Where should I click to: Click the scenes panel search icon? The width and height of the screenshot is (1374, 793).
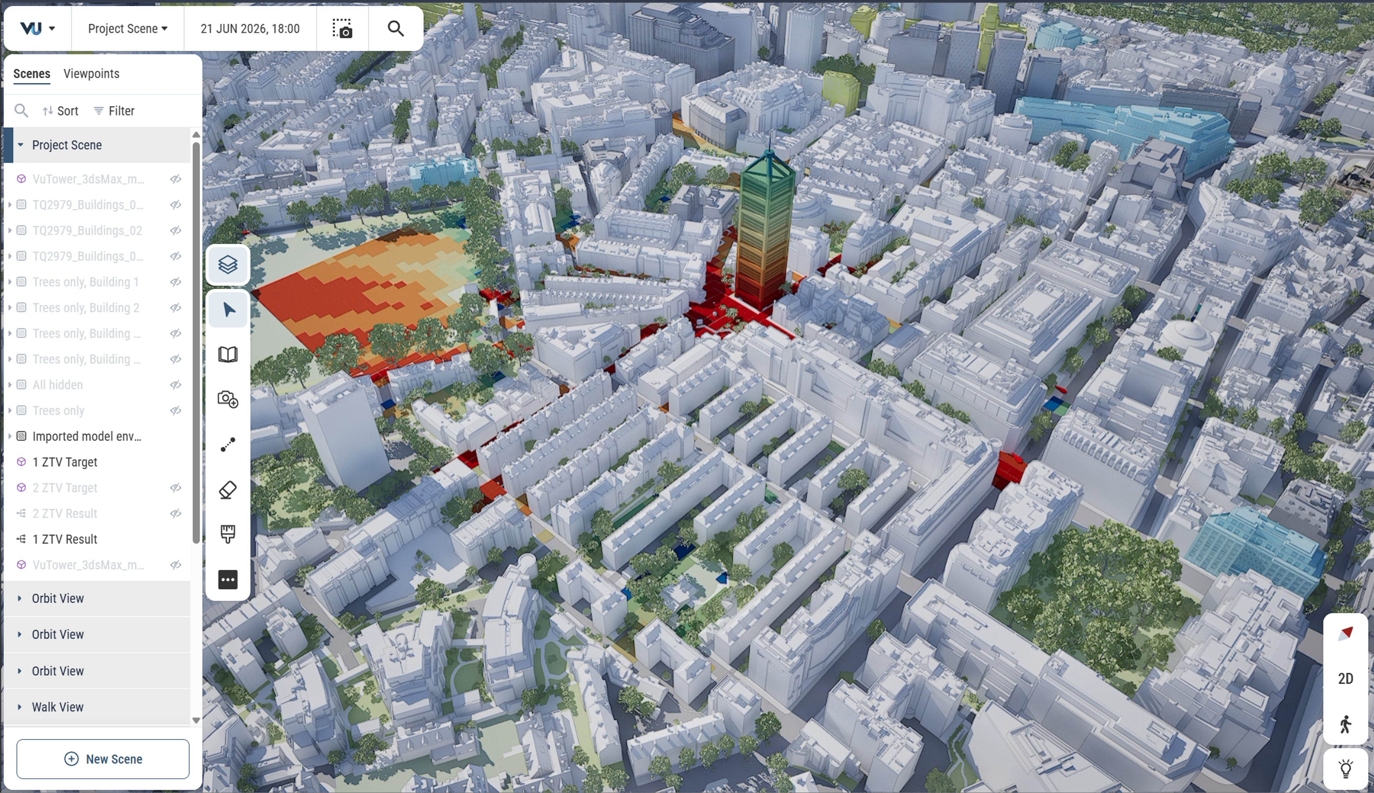tap(21, 111)
